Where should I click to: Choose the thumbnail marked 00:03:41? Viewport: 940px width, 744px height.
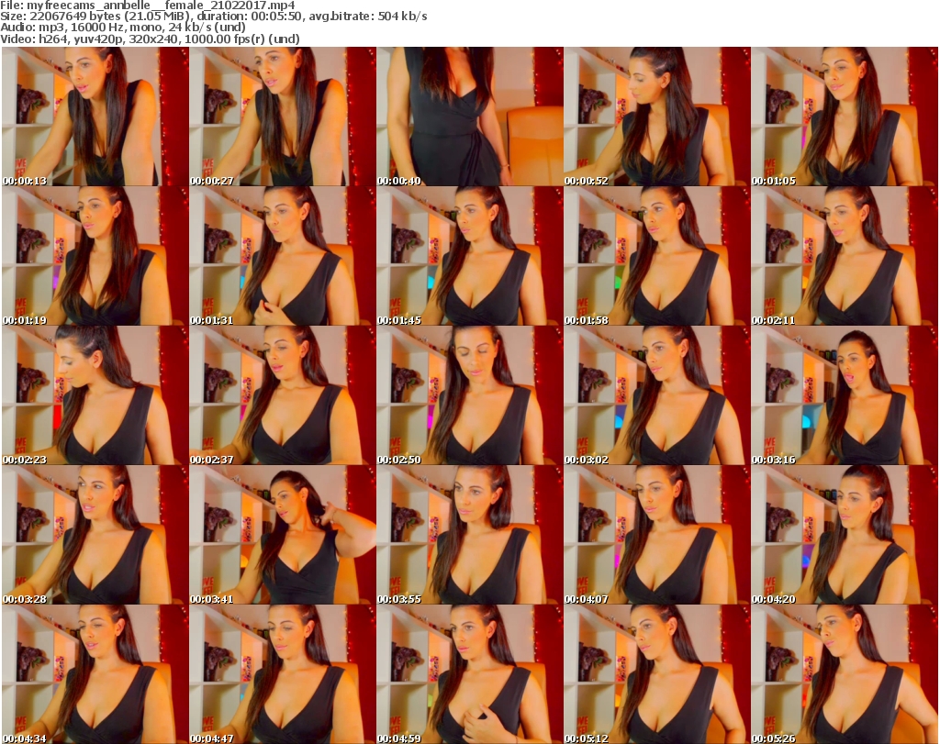[x=283, y=535]
